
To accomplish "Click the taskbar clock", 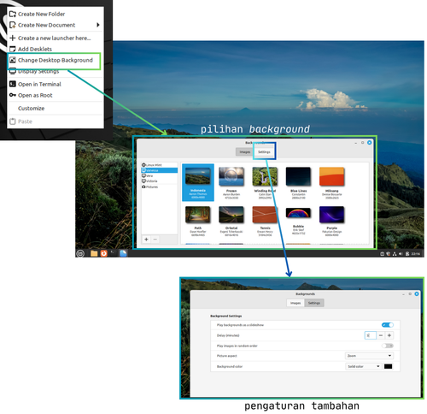I will pyautogui.click(x=416, y=254).
